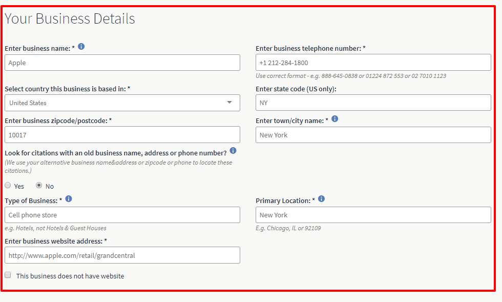Select the Yes radio button

[8, 185]
